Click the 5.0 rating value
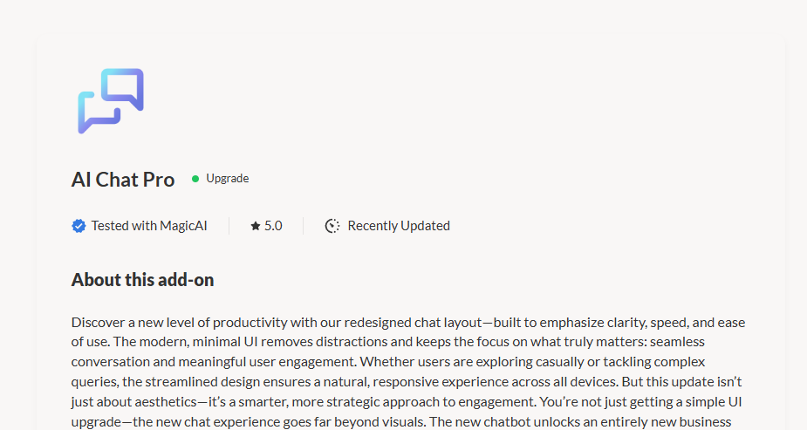The height and width of the screenshot is (430, 807). [x=273, y=226]
